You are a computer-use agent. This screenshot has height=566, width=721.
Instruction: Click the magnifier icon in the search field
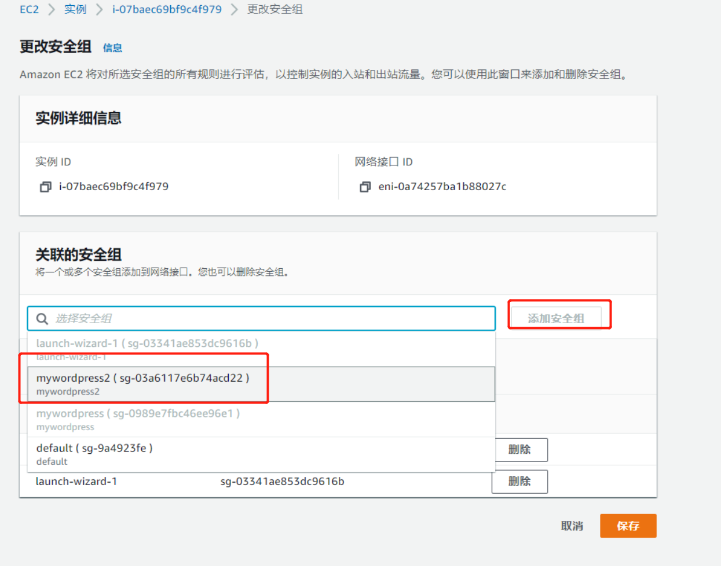click(x=41, y=318)
